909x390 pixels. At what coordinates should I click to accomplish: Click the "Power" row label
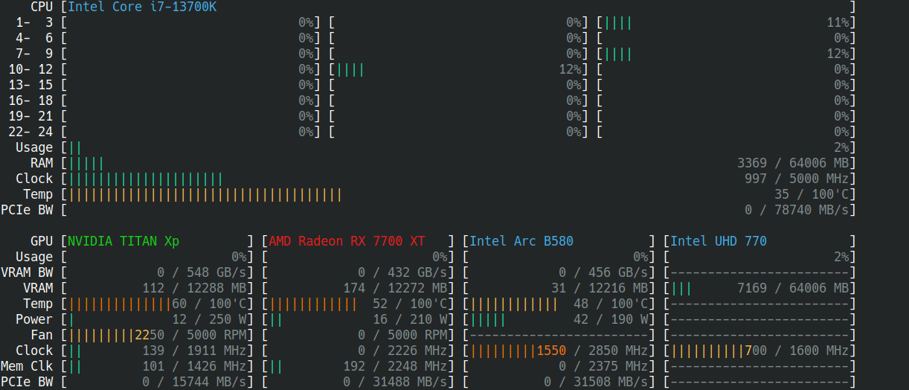pyautogui.click(x=34, y=319)
